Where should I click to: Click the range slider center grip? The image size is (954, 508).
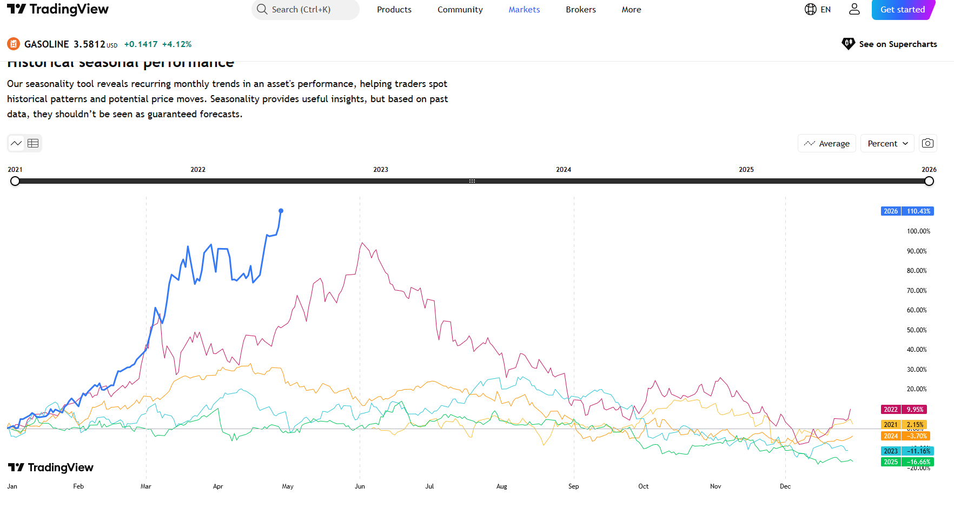(472, 181)
